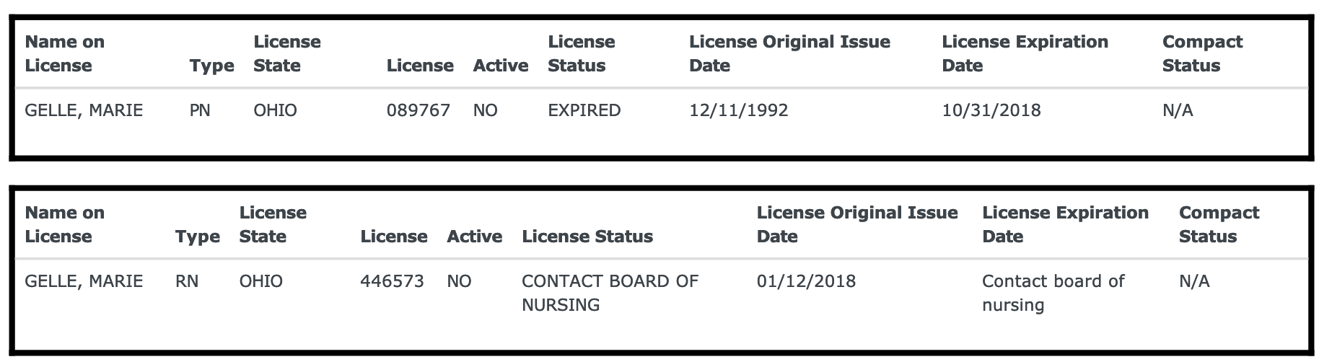Click the PN license number 089767
1332x362 pixels.
[x=418, y=110]
